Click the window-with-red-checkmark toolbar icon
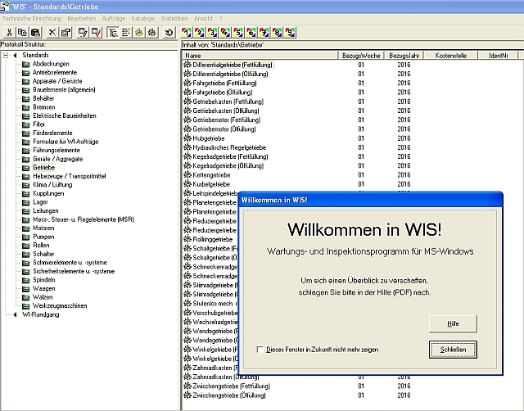The width and height of the screenshot is (524, 411). pos(96,33)
